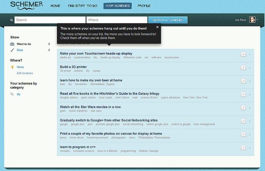Click the Where input field
This screenshot has height=171, width=265.
(x=117, y=20)
